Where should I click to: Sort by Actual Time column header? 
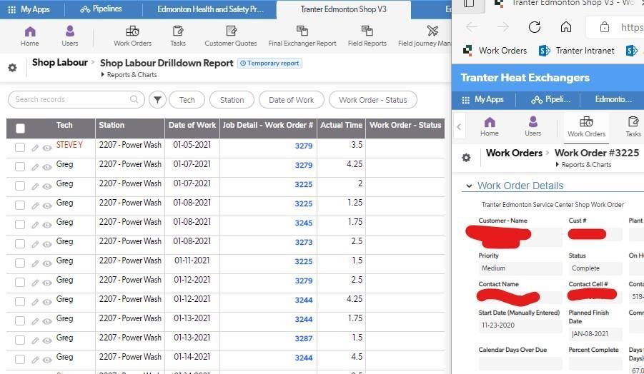pyautogui.click(x=342, y=125)
